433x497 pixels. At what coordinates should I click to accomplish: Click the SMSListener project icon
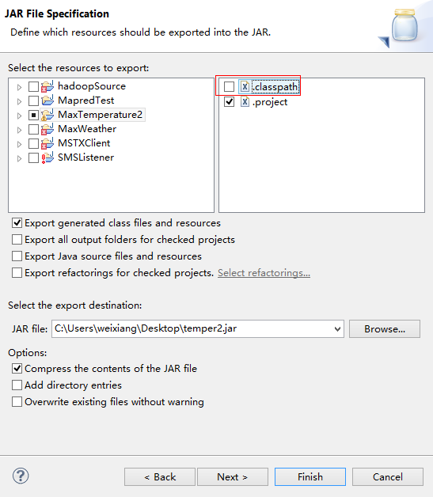tap(47, 157)
